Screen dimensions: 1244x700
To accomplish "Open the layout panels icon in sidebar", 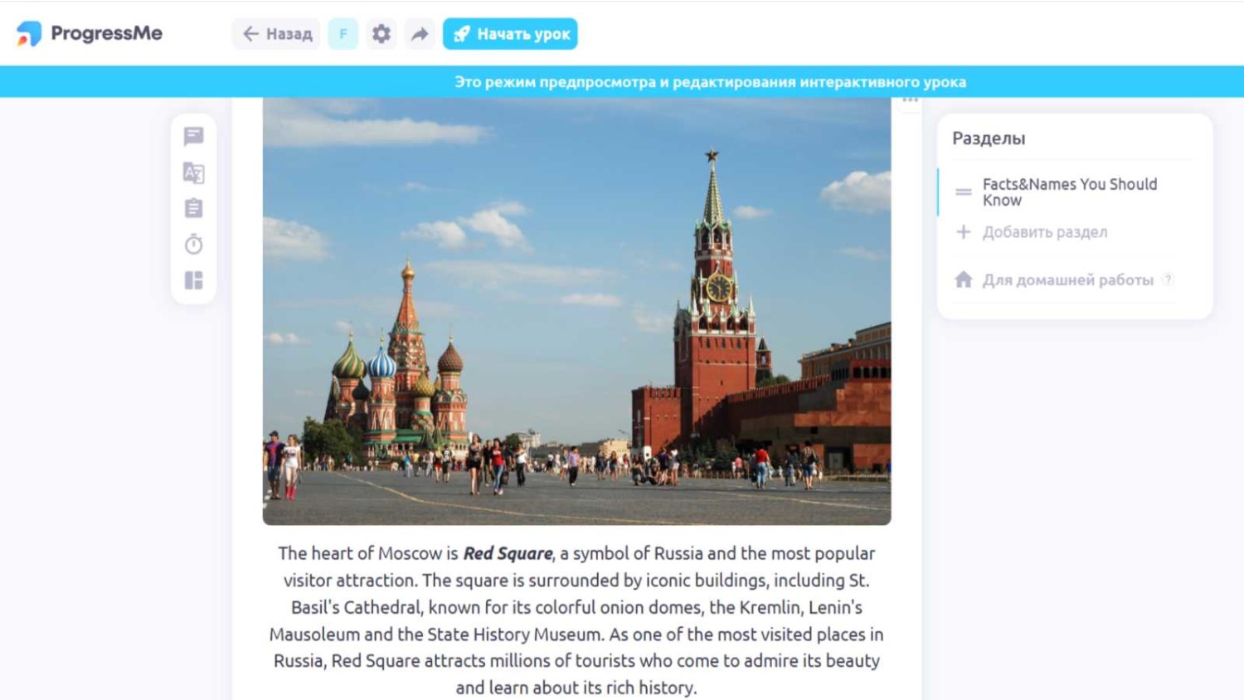I will (x=194, y=280).
